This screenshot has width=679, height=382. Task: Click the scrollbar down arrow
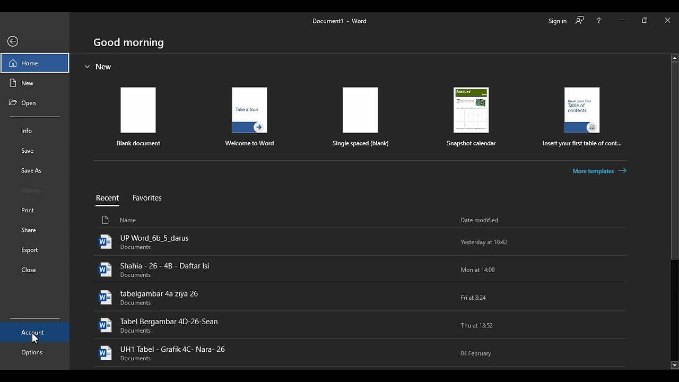(675, 366)
